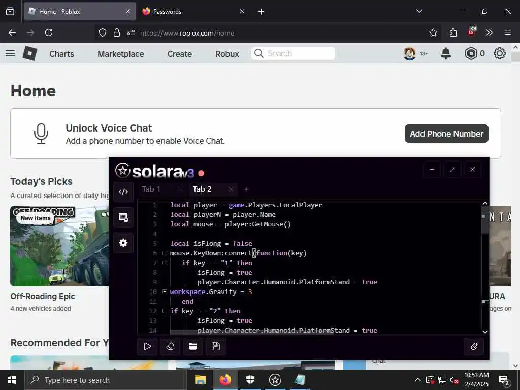Open Roblox notifications bell

tap(446, 53)
